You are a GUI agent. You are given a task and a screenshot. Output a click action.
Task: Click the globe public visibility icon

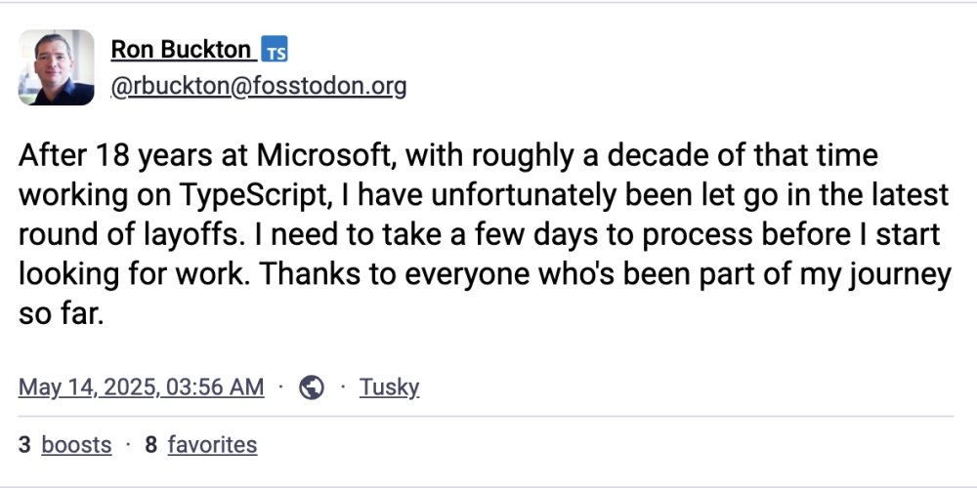pos(312,387)
